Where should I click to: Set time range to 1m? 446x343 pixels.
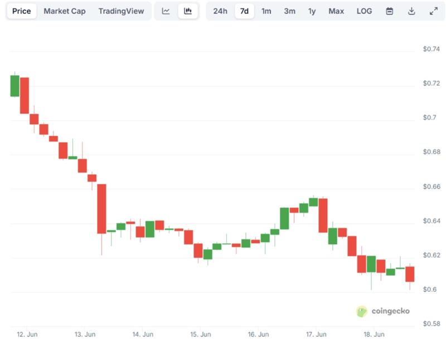pos(266,11)
